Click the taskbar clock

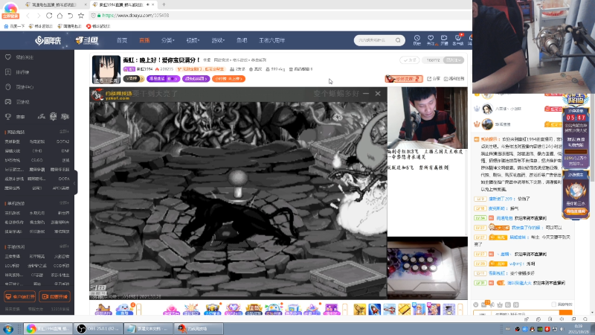(579, 329)
